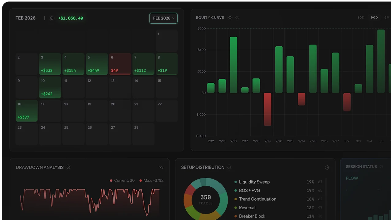Screen dimensions: 391x220
Task: Toggle the Liquidity Sweep legend dot
Action: (235, 182)
